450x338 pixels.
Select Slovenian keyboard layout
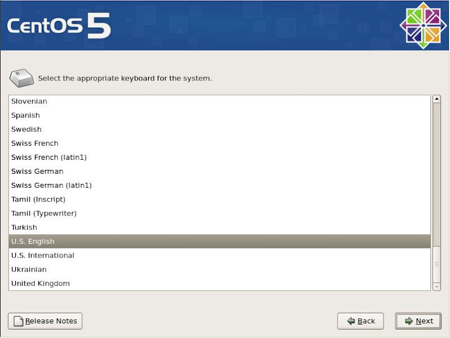(x=29, y=101)
